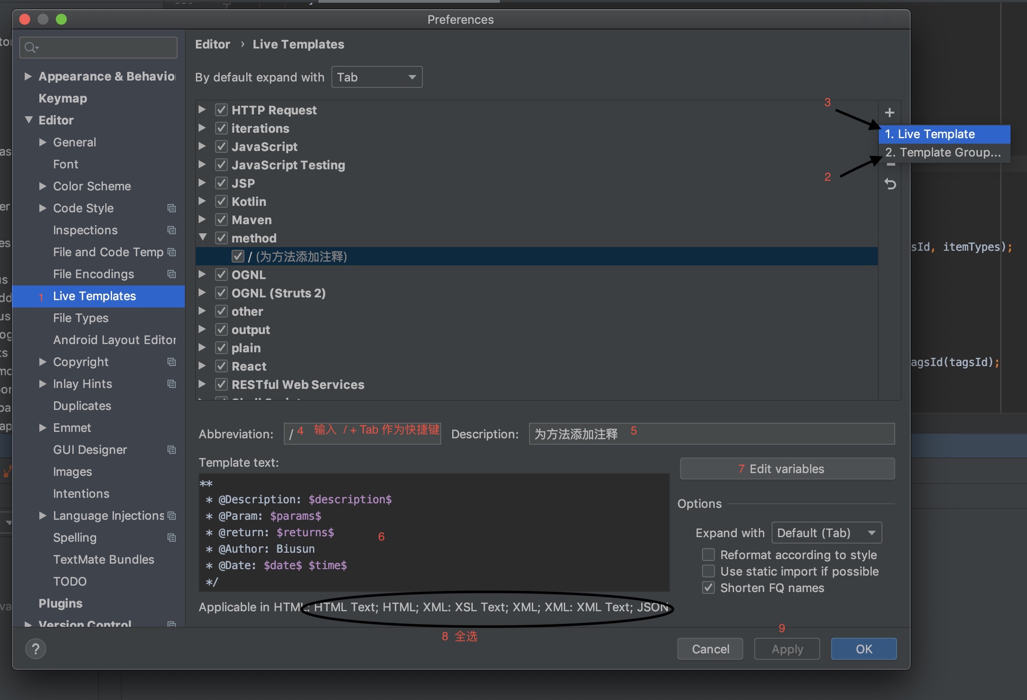Click the help question mark icon
Image resolution: width=1027 pixels, height=700 pixels.
point(36,649)
